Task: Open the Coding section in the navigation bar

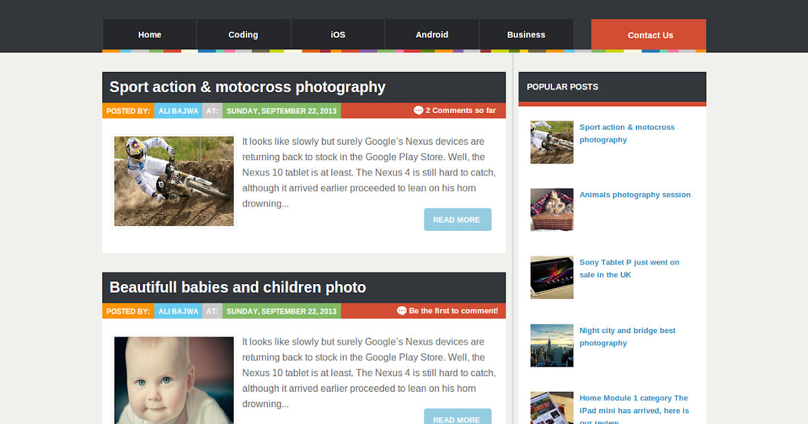Action: coord(243,34)
